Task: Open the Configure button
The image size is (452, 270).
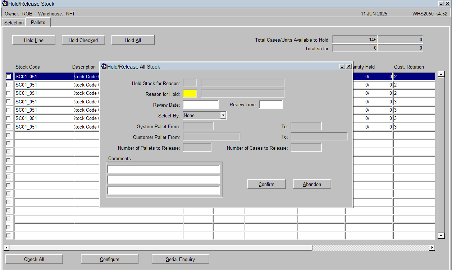Action: pyautogui.click(x=110, y=259)
